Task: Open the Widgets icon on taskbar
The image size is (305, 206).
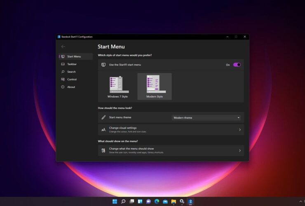Action: (x=140, y=201)
